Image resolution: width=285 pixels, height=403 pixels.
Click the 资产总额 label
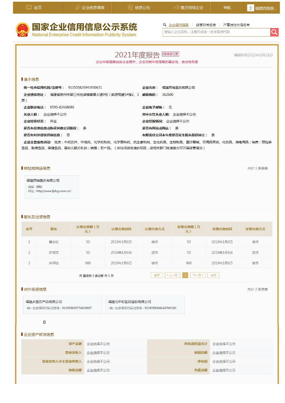75,344
